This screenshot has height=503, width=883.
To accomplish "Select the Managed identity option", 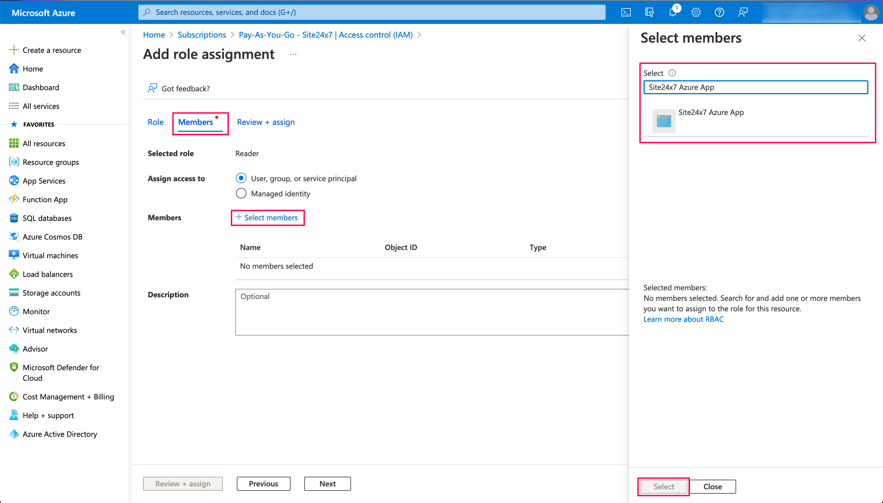I will click(x=241, y=193).
